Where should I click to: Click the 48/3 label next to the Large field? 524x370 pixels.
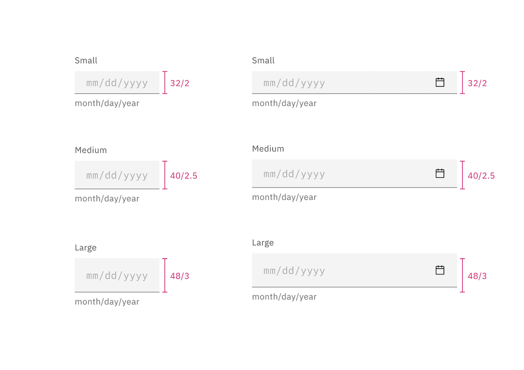pos(179,276)
